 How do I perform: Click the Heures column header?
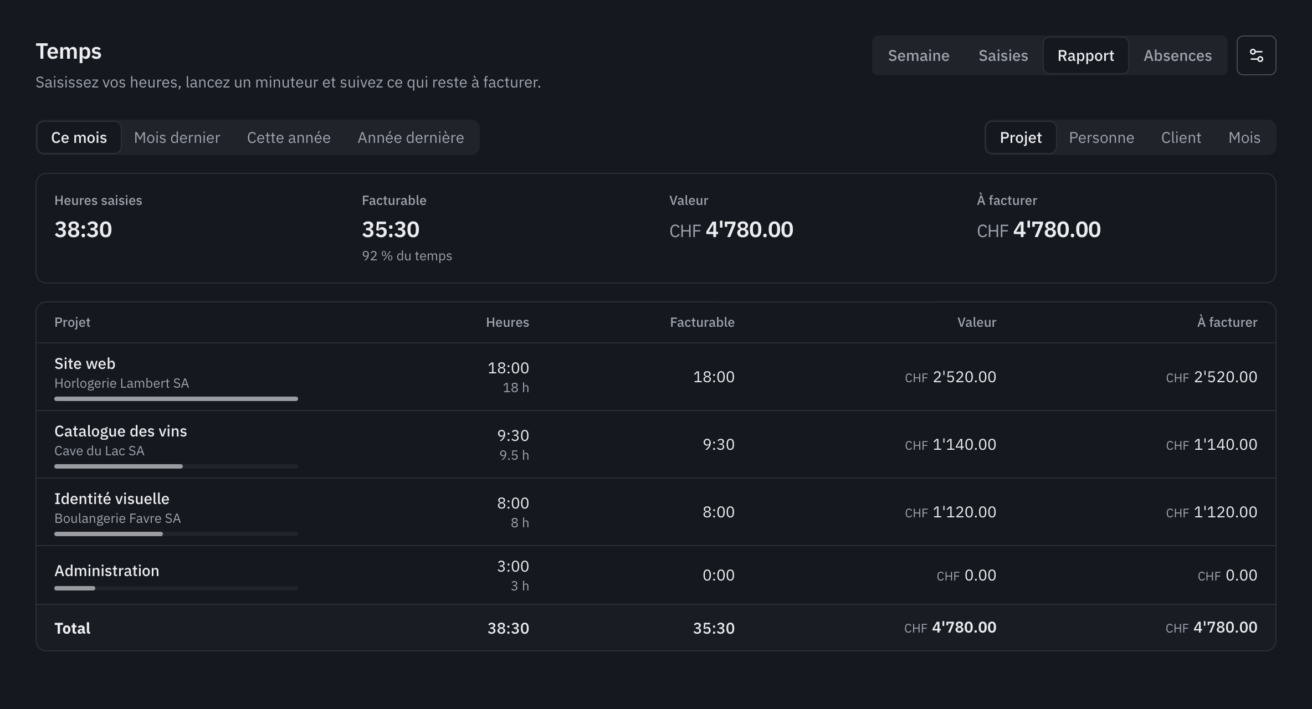point(508,322)
